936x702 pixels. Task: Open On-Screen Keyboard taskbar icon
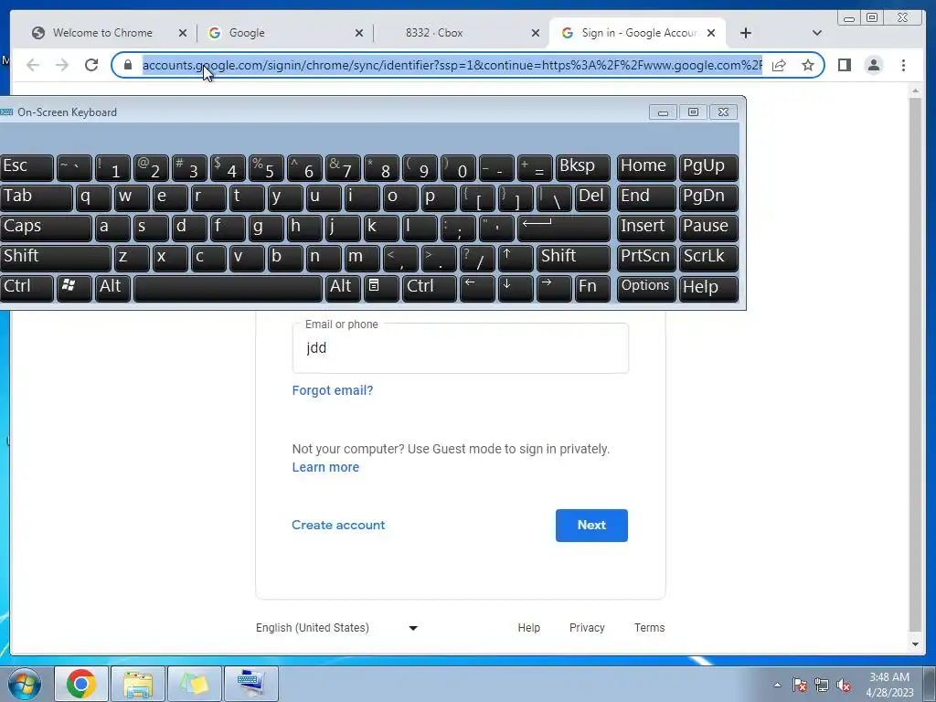click(251, 684)
